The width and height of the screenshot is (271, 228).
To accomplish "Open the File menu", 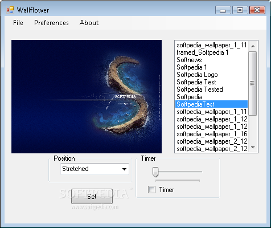I will [18, 23].
